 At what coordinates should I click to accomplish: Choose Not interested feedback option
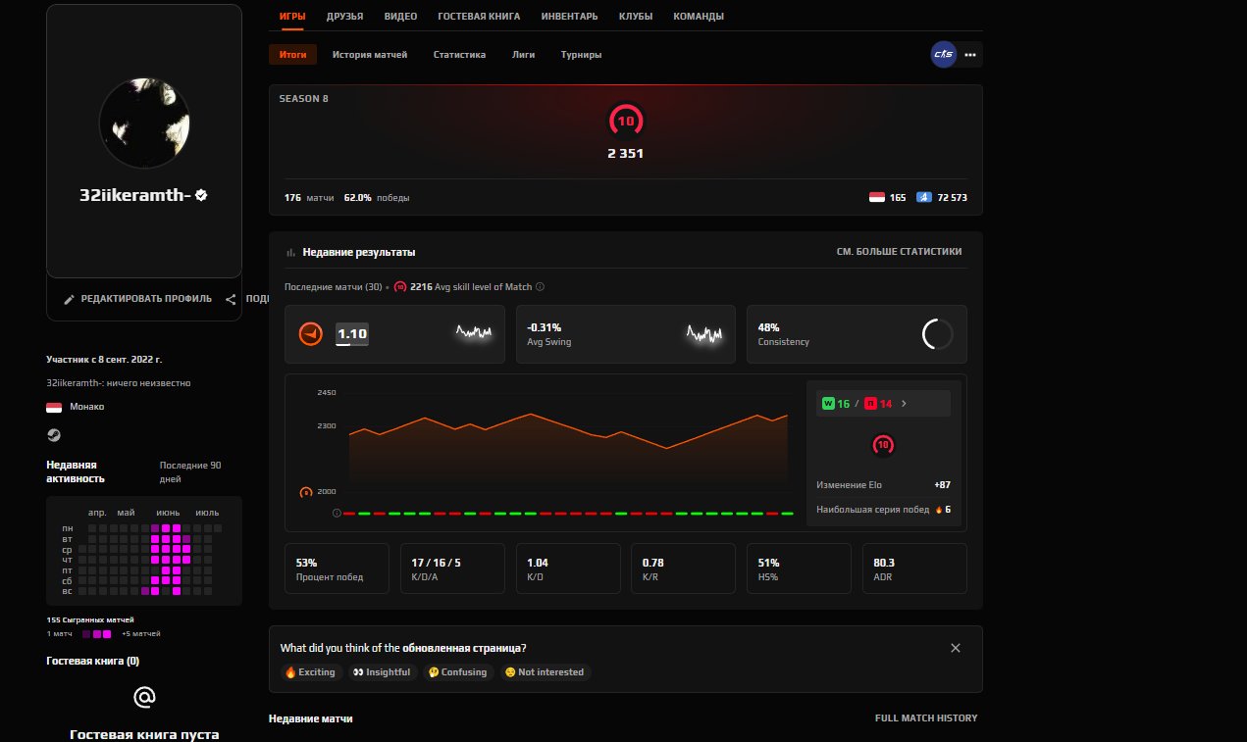pyautogui.click(x=546, y=672)
